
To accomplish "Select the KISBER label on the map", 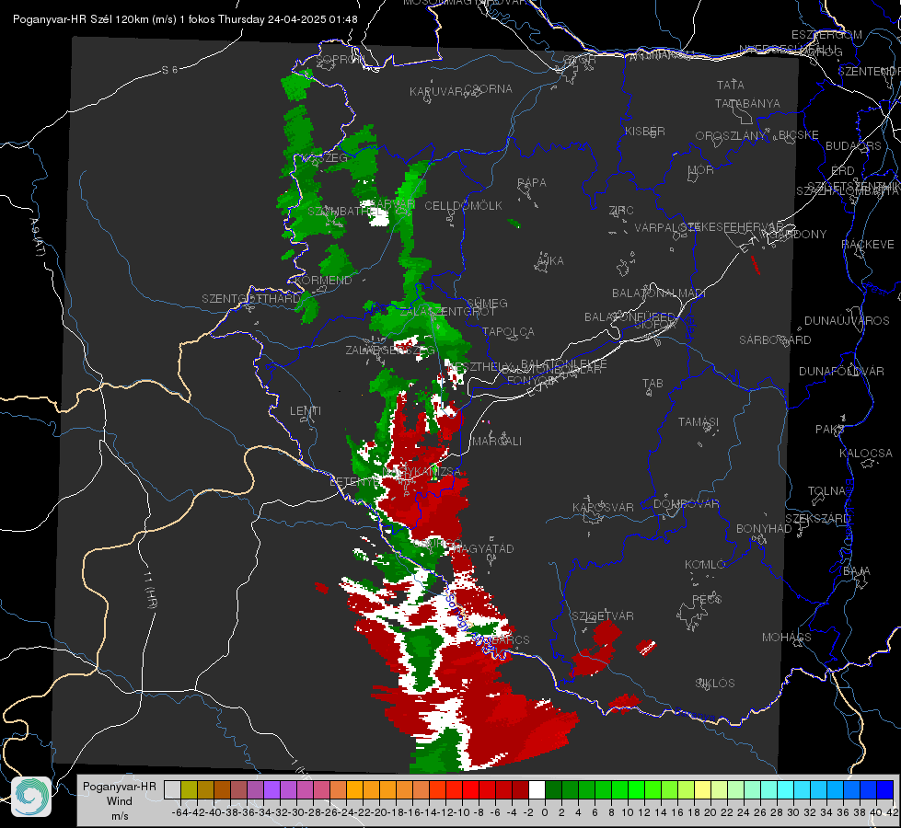I will 645,131.
